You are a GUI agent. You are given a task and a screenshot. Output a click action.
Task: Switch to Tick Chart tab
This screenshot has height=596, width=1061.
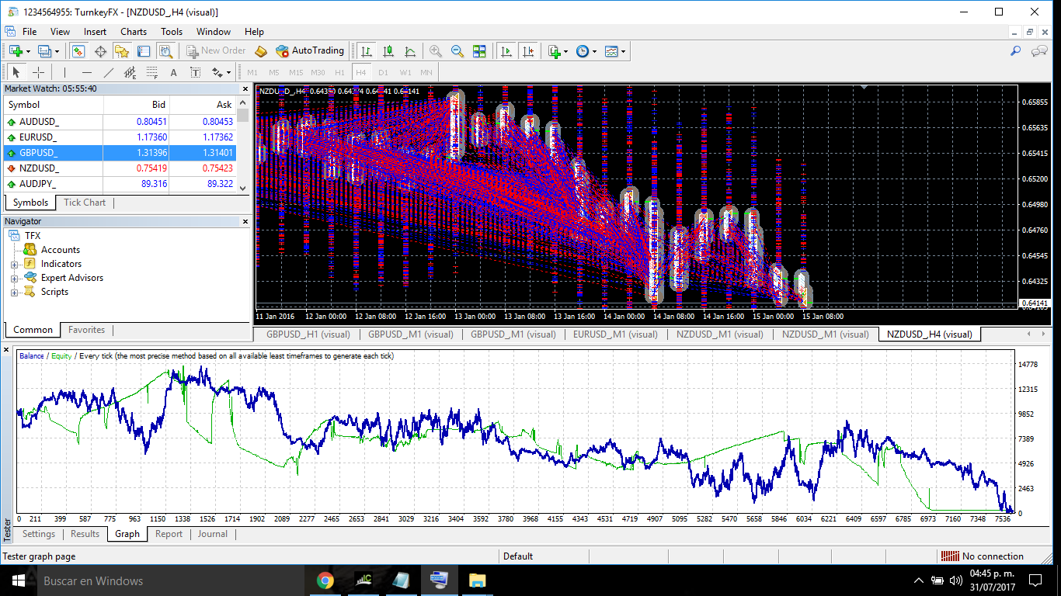(85, 203)
